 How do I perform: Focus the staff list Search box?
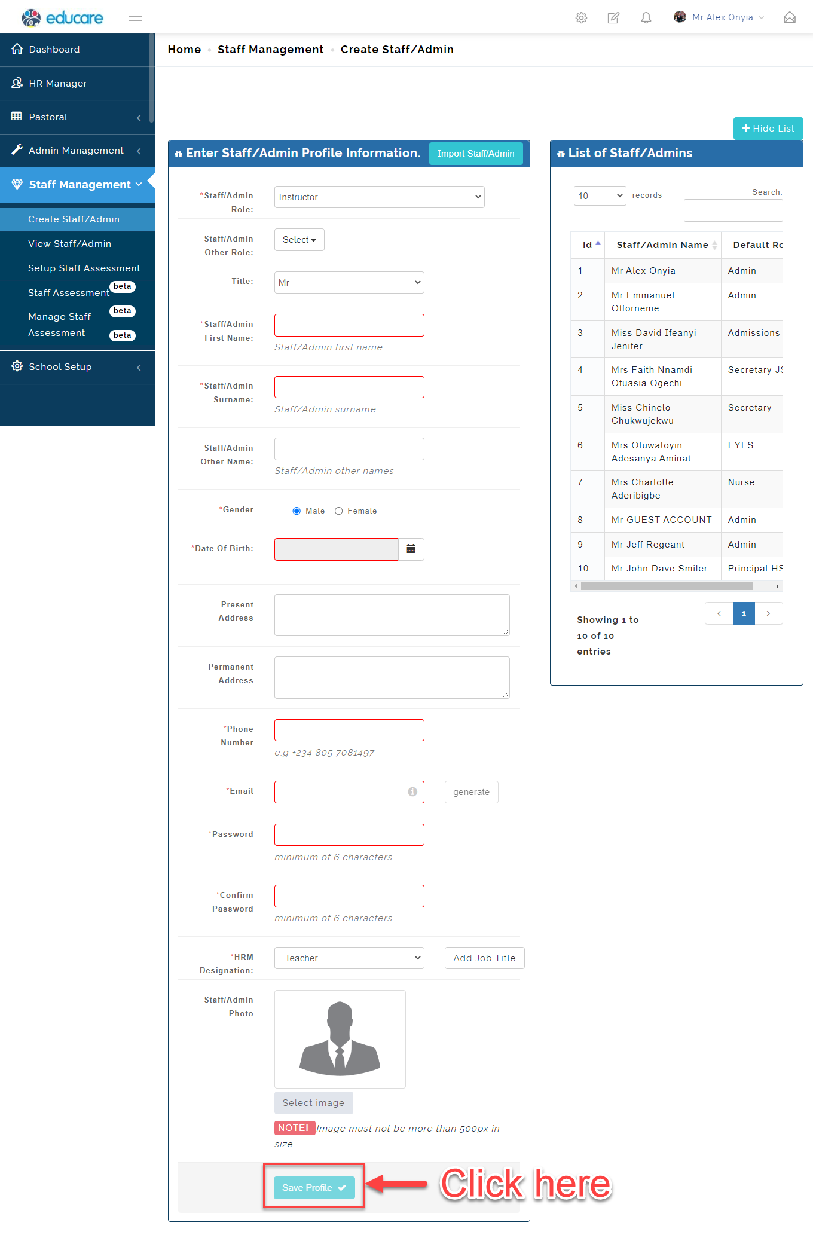(x=733, y=210)
